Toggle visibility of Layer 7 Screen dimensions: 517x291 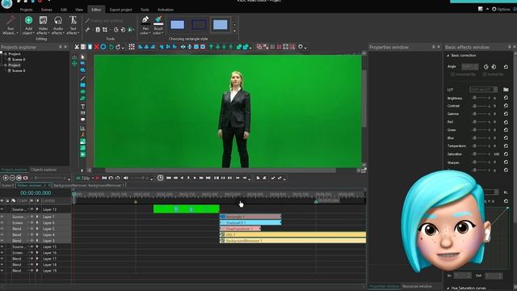pos(2,217)
